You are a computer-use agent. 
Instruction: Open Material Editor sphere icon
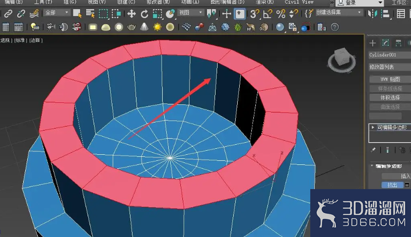(x=280, y=27)
